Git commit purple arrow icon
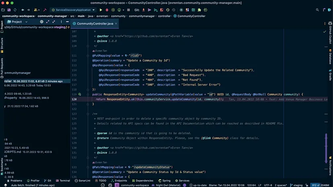The width and height of the screenshot is (333, 187). coord(150,10)
